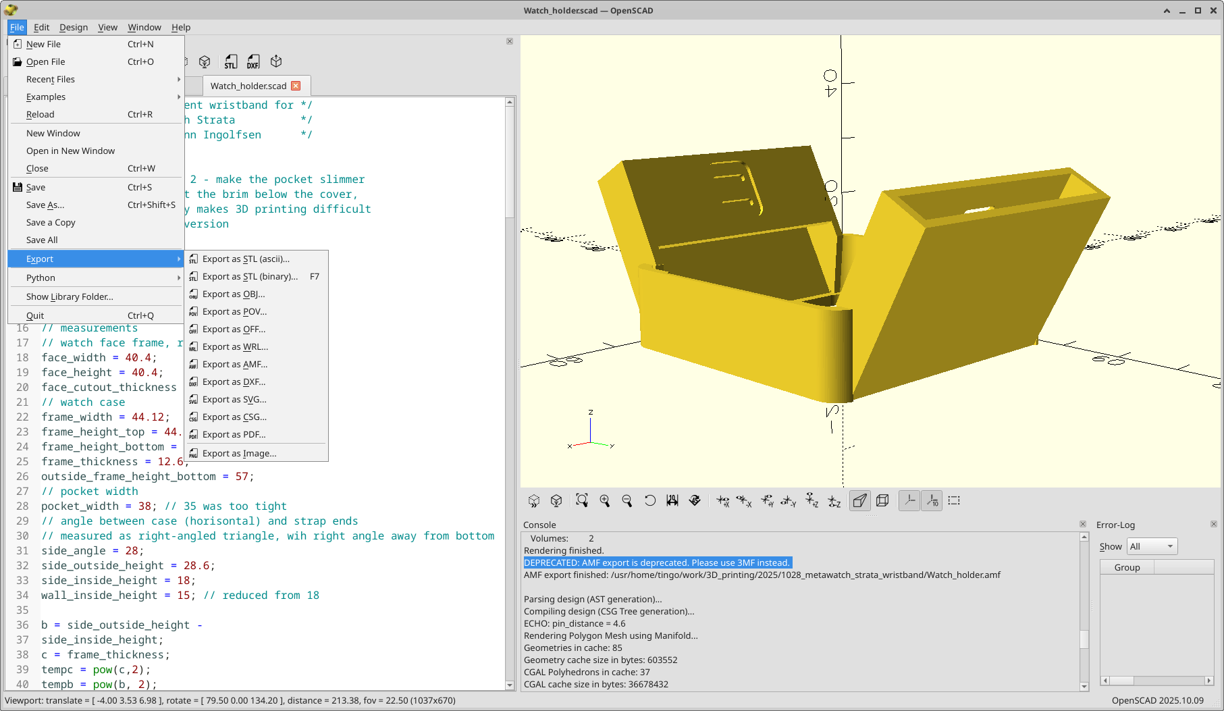Click the Preview icon in the viewport toolbar
Image resolution: width=1224 pixels, height=711 pixels.
tap(534, 501)
